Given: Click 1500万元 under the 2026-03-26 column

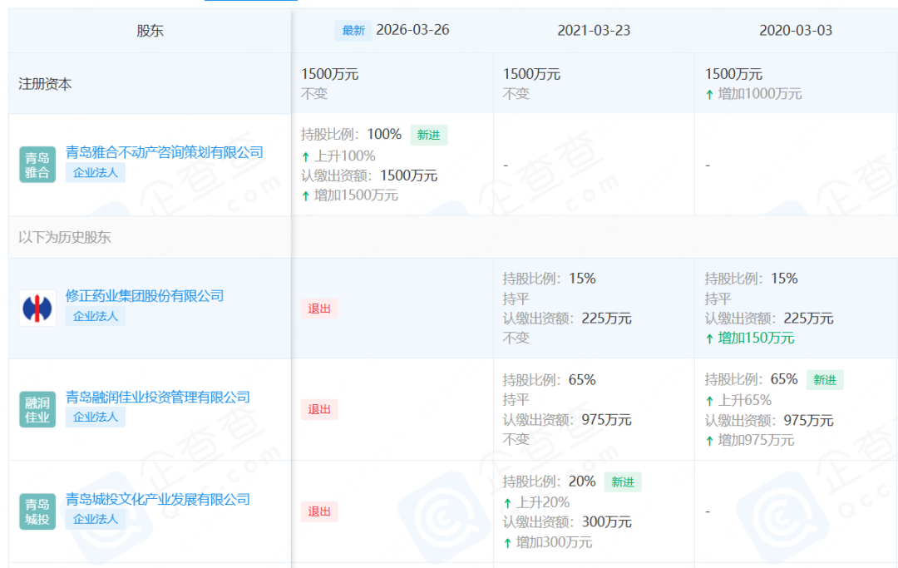Looking at the screenshot, I should pyautogui.click(x=329, y=75).
